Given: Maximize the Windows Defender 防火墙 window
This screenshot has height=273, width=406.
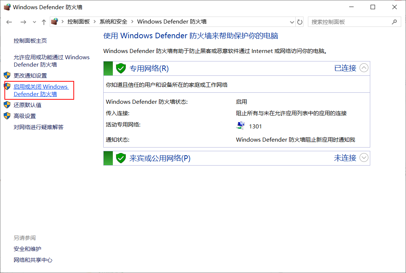Looking at the screenshot, I should 373,7.
